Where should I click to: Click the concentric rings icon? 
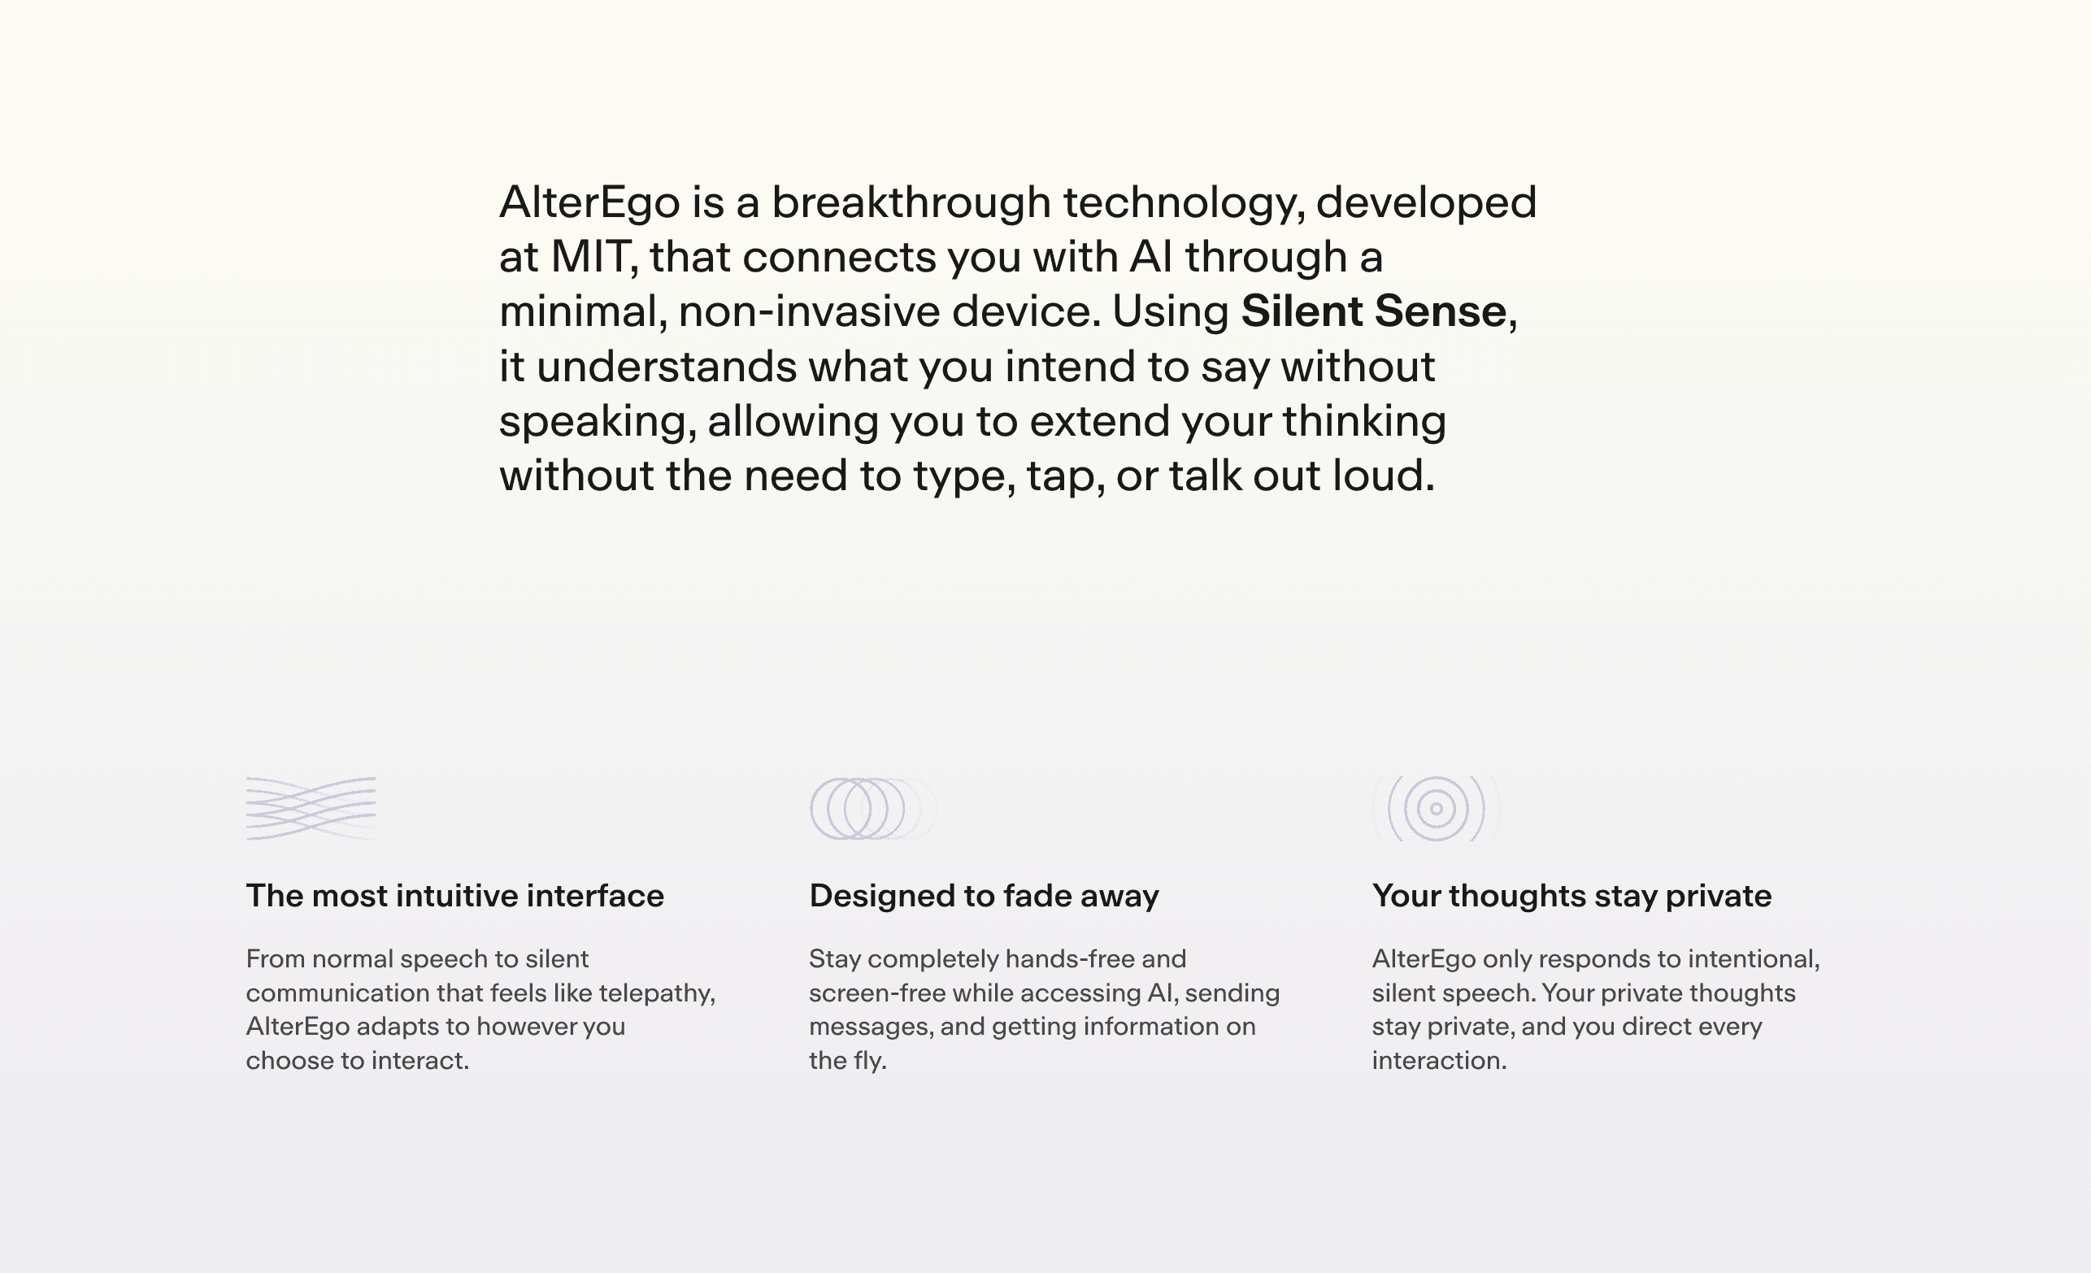(1436, 809)
